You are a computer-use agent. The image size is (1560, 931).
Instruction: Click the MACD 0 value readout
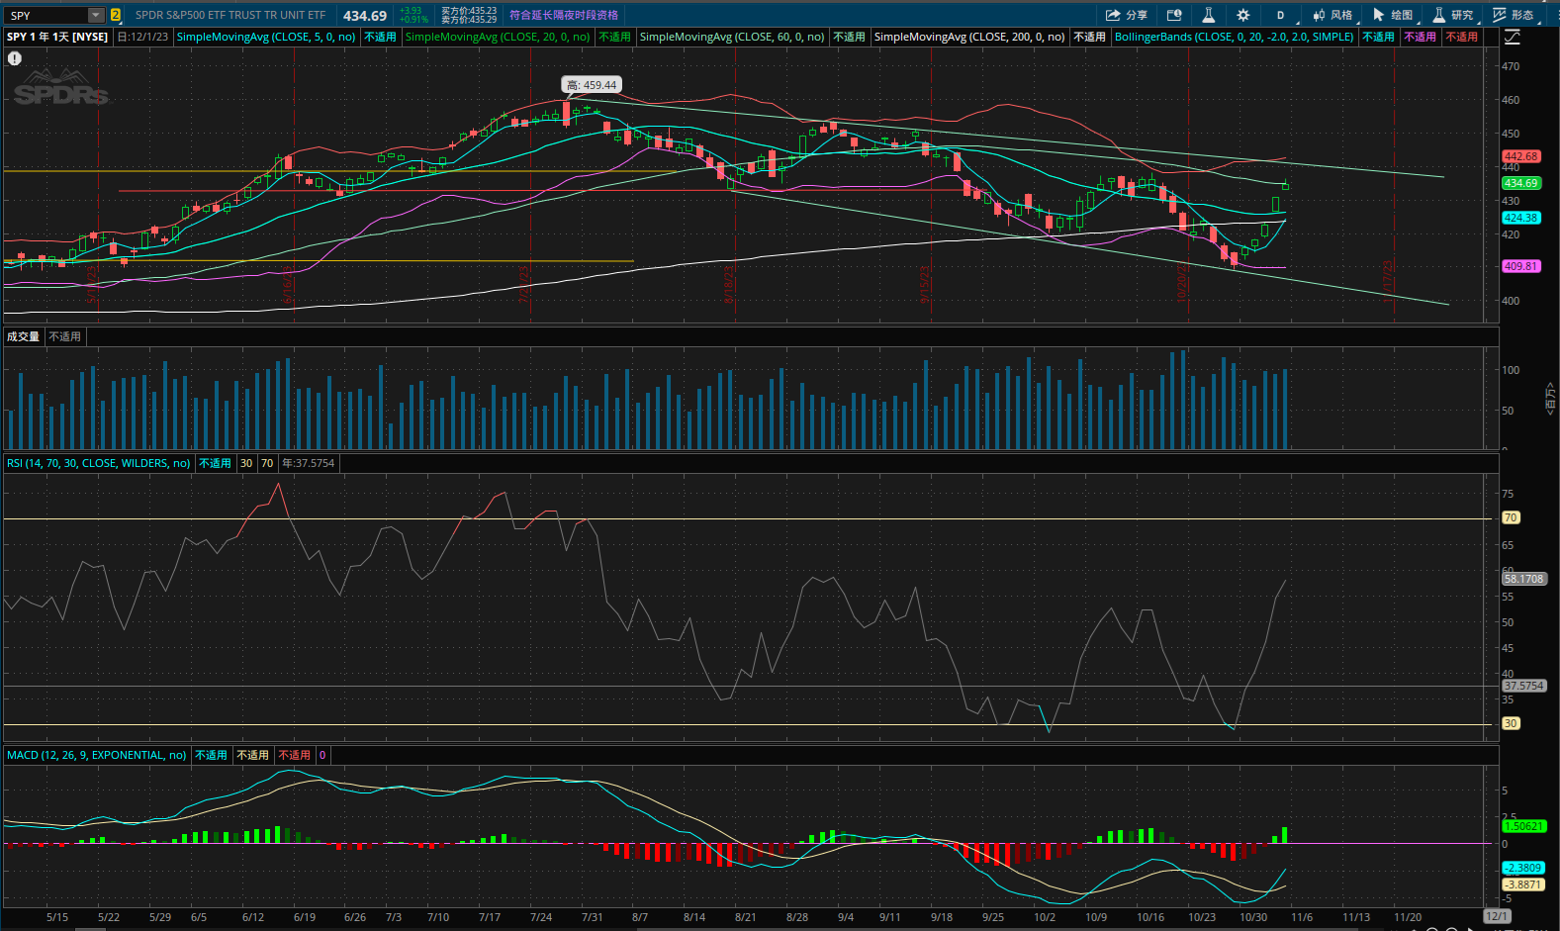(322, 755)
